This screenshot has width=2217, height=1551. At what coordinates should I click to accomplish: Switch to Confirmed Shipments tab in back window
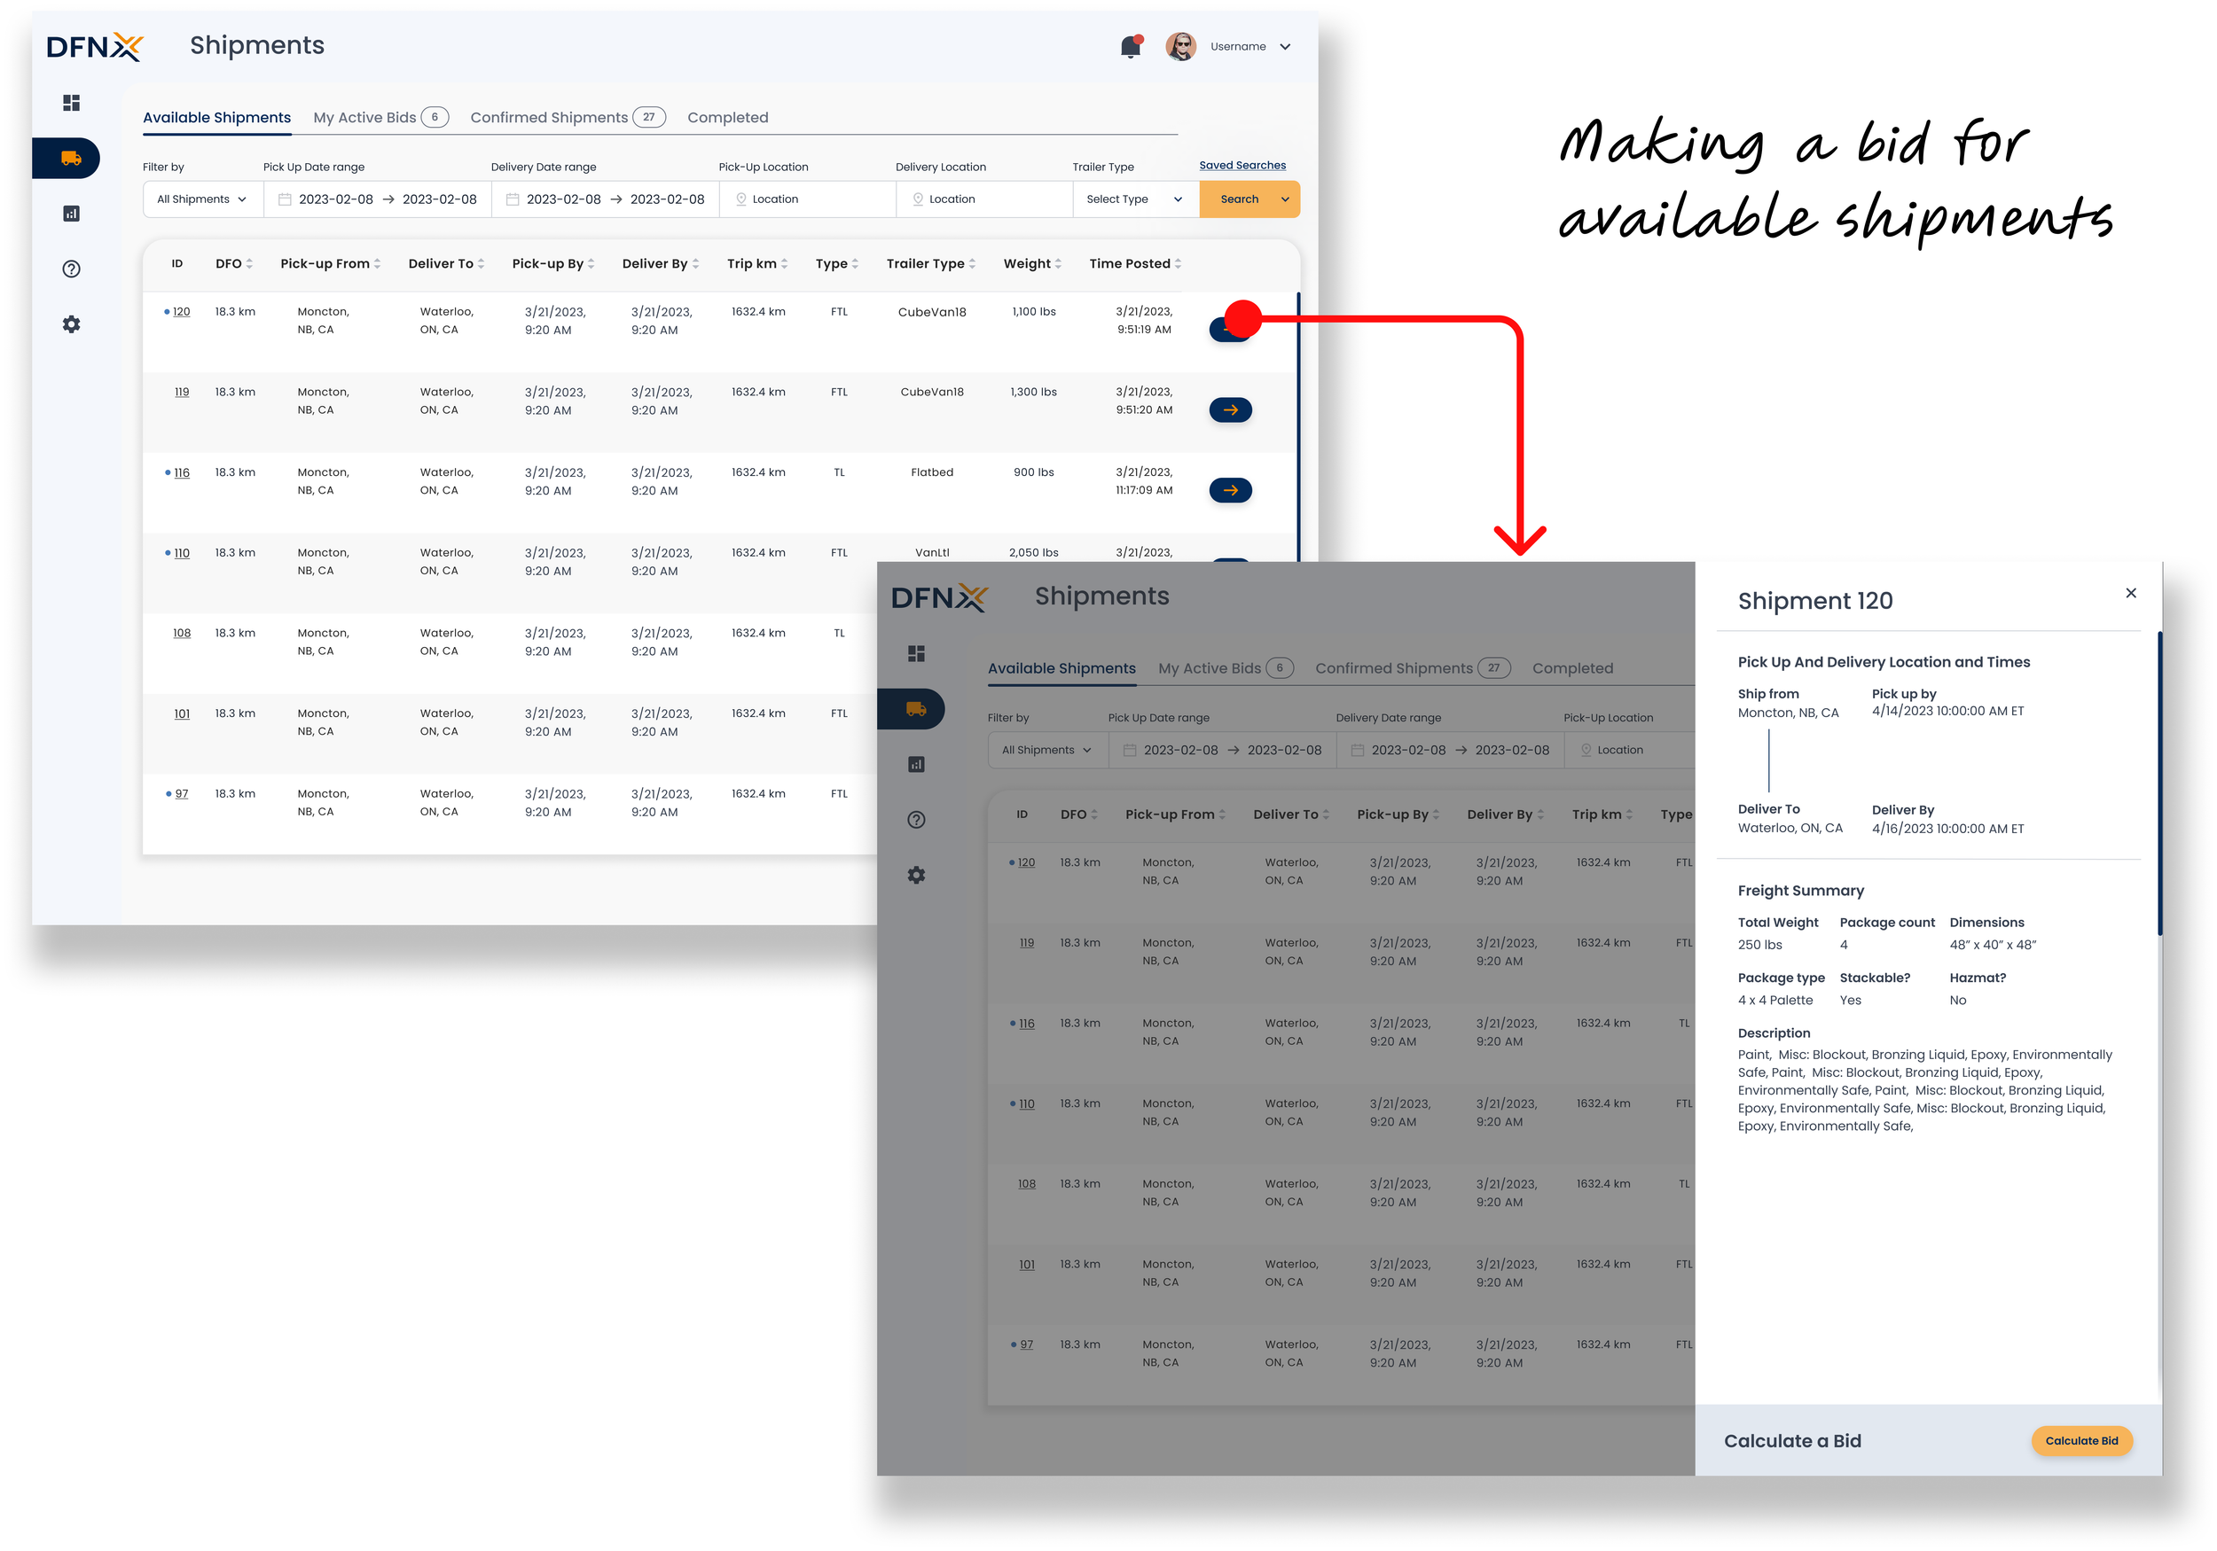[x=568, y=118]
